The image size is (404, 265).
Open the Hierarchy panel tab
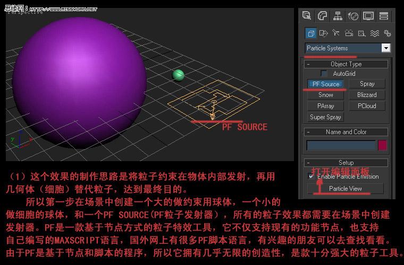click(x=338, y=15)
